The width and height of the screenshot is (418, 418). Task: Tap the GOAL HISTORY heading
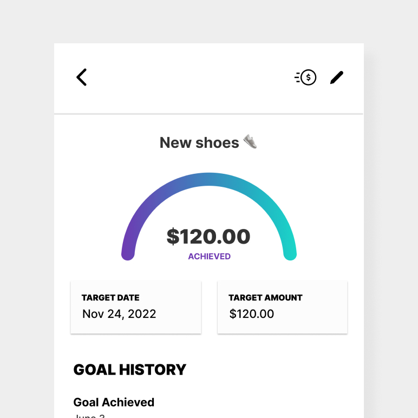tap(130, 370)
